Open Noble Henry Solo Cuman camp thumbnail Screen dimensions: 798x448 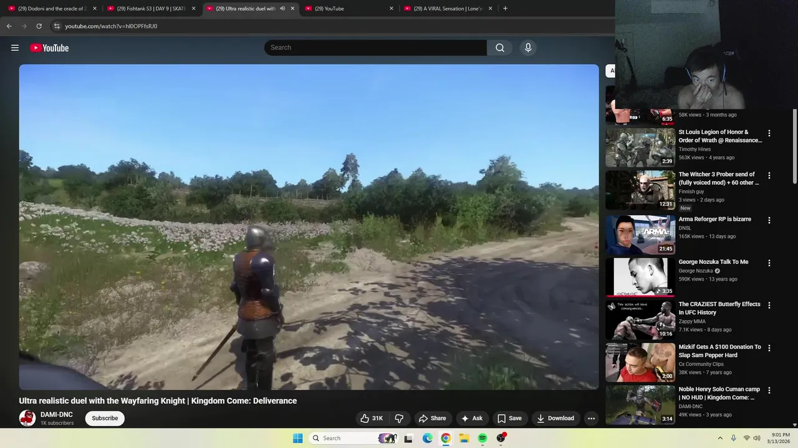click(x=640, y=405)
